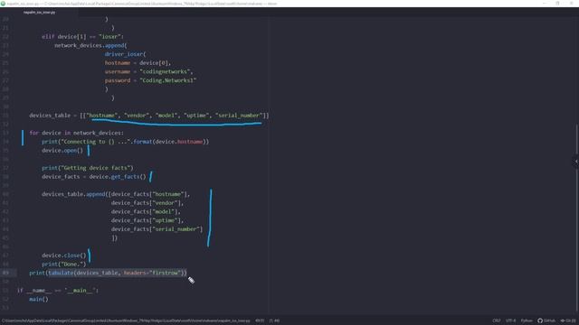Click the "main()" call at the bottom
Screen dimensions: 579x325
pyautogui.click(x=39, y=299)
